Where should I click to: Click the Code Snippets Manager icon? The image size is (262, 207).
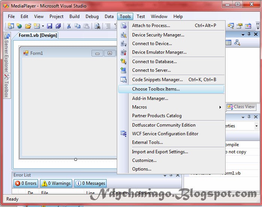point(123,80)
